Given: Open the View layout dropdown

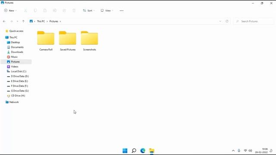Looking at the screenshot, I should coord(107,10).
